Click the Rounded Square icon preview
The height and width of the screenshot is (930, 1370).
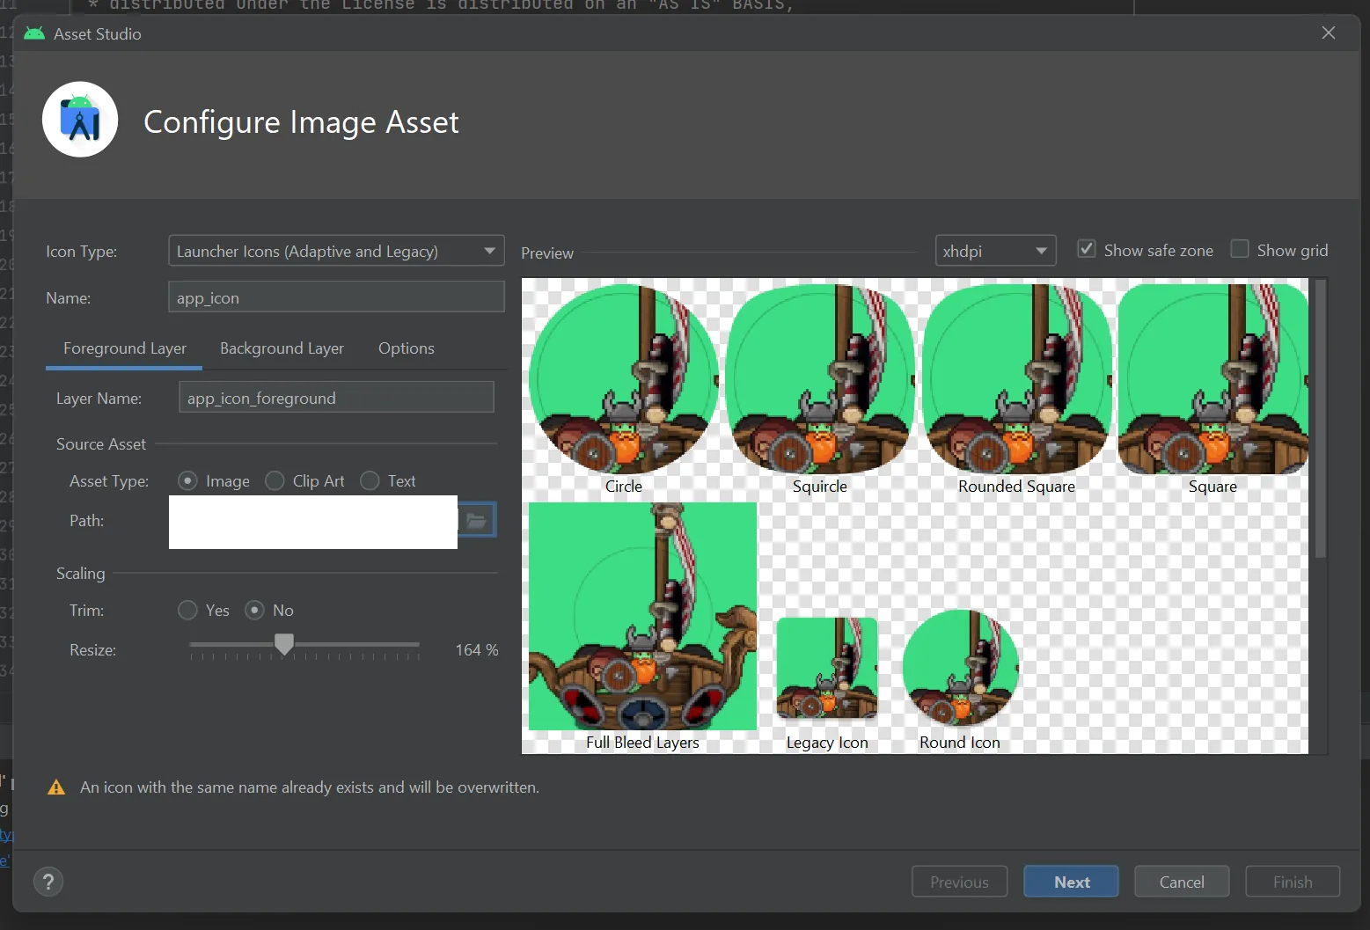pyautogui.click(x=1016, y=379)
